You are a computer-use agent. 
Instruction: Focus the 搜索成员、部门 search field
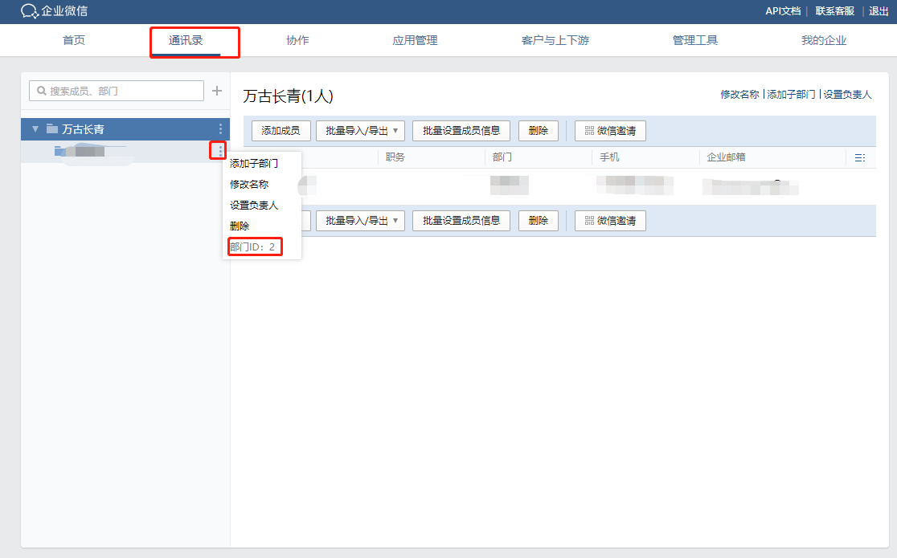tap(121, 91)
